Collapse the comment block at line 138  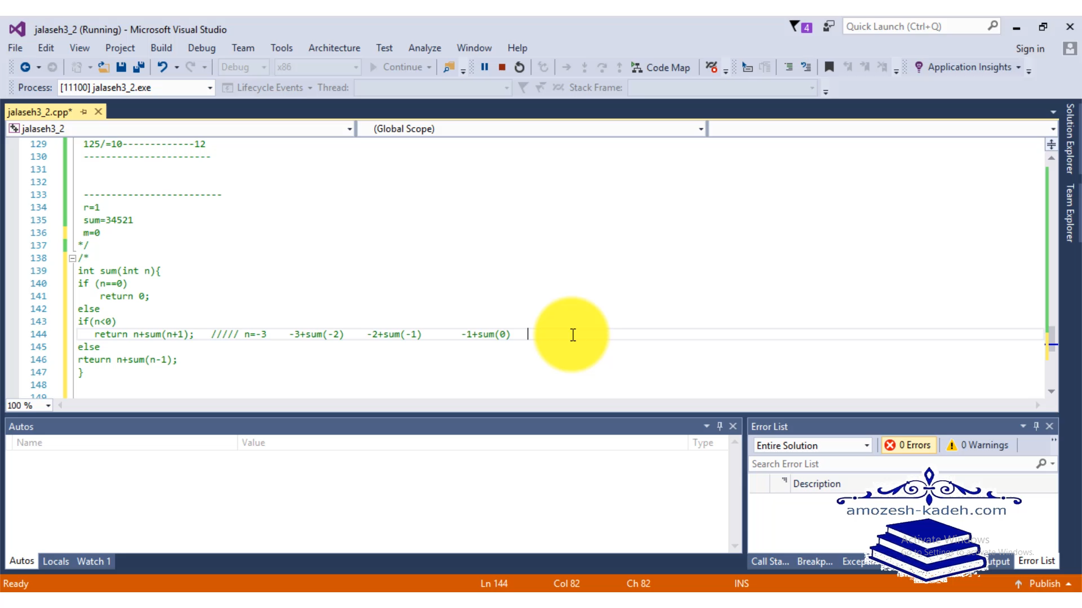click(72, 258)
